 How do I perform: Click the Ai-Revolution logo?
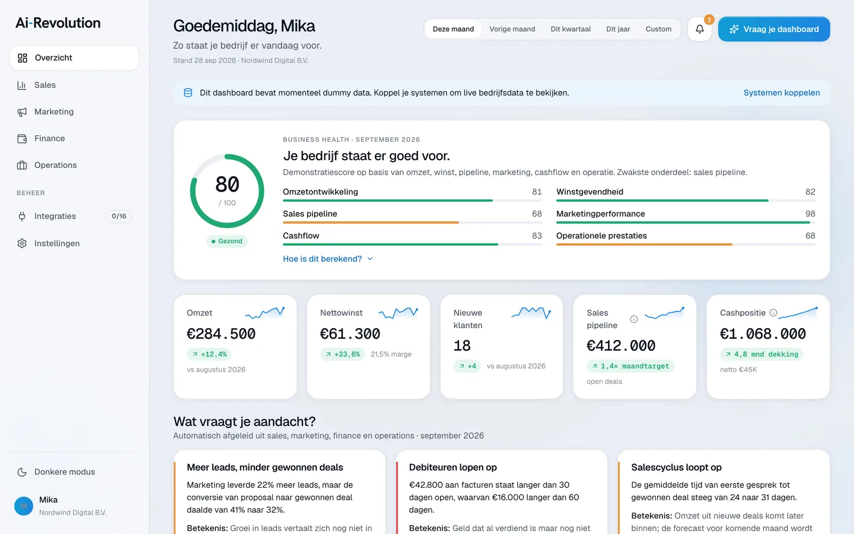pyautogui.click(x=58, y=23)
